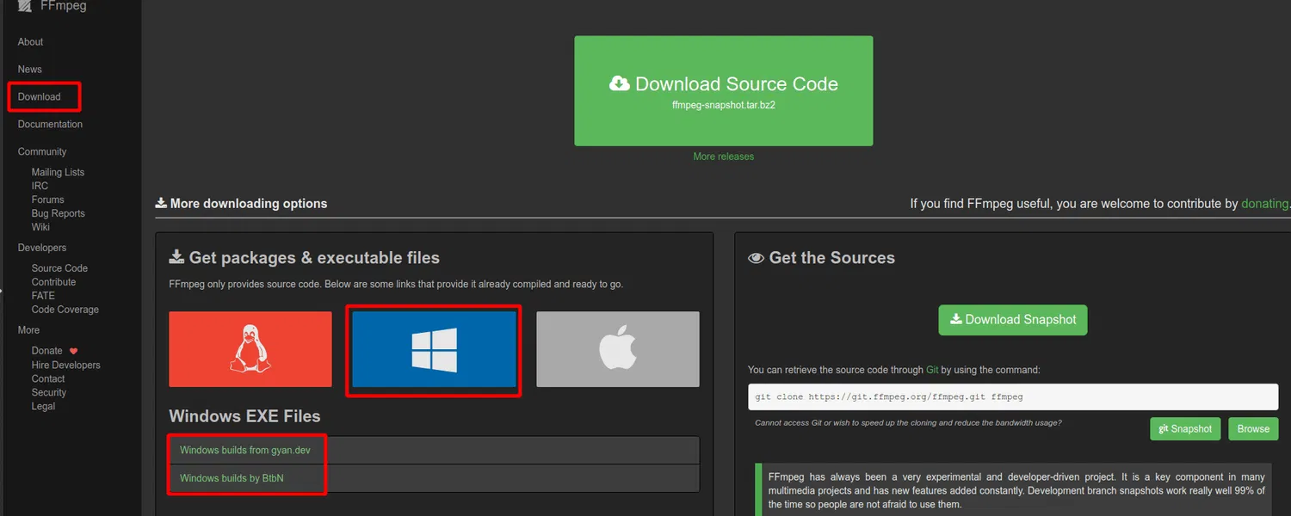Click the Get the Sources heading

click(x=821, y=258)
